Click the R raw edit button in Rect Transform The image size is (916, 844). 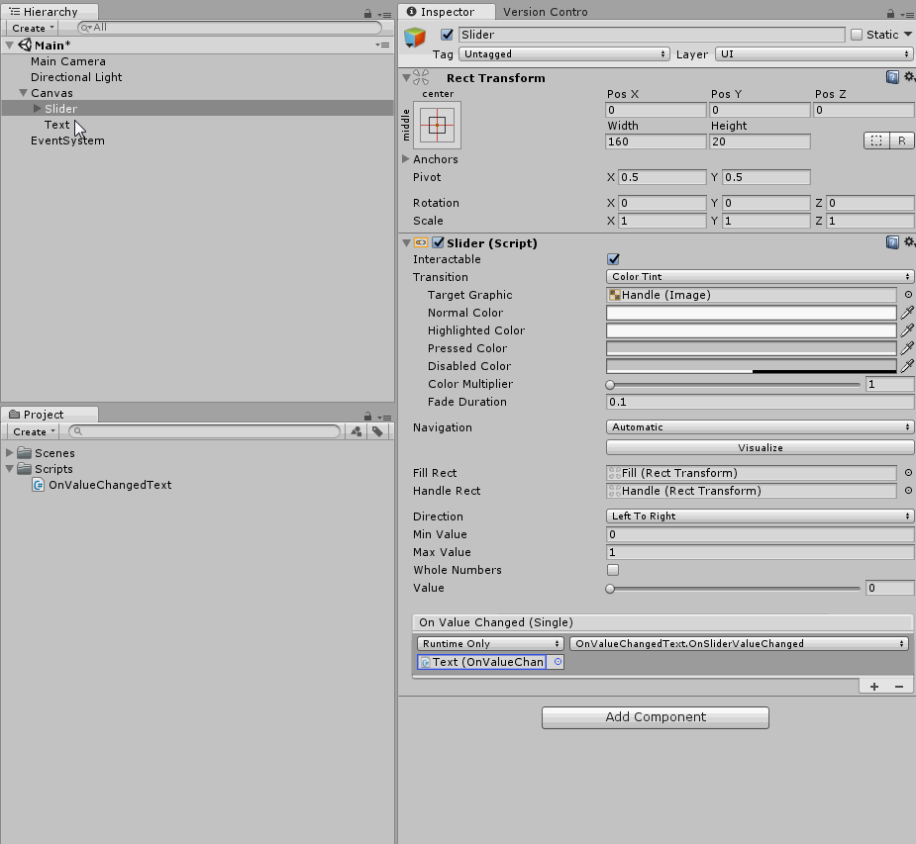(x=904, y=141)
